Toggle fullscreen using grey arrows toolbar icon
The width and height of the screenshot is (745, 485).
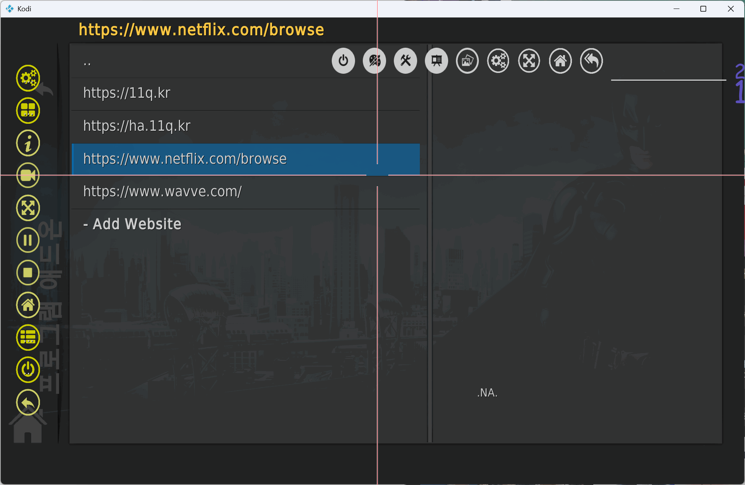[x=529, y=61]
